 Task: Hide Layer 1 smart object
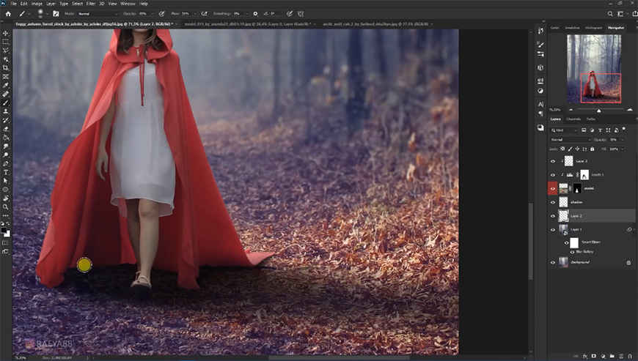(x=552, y=230)
